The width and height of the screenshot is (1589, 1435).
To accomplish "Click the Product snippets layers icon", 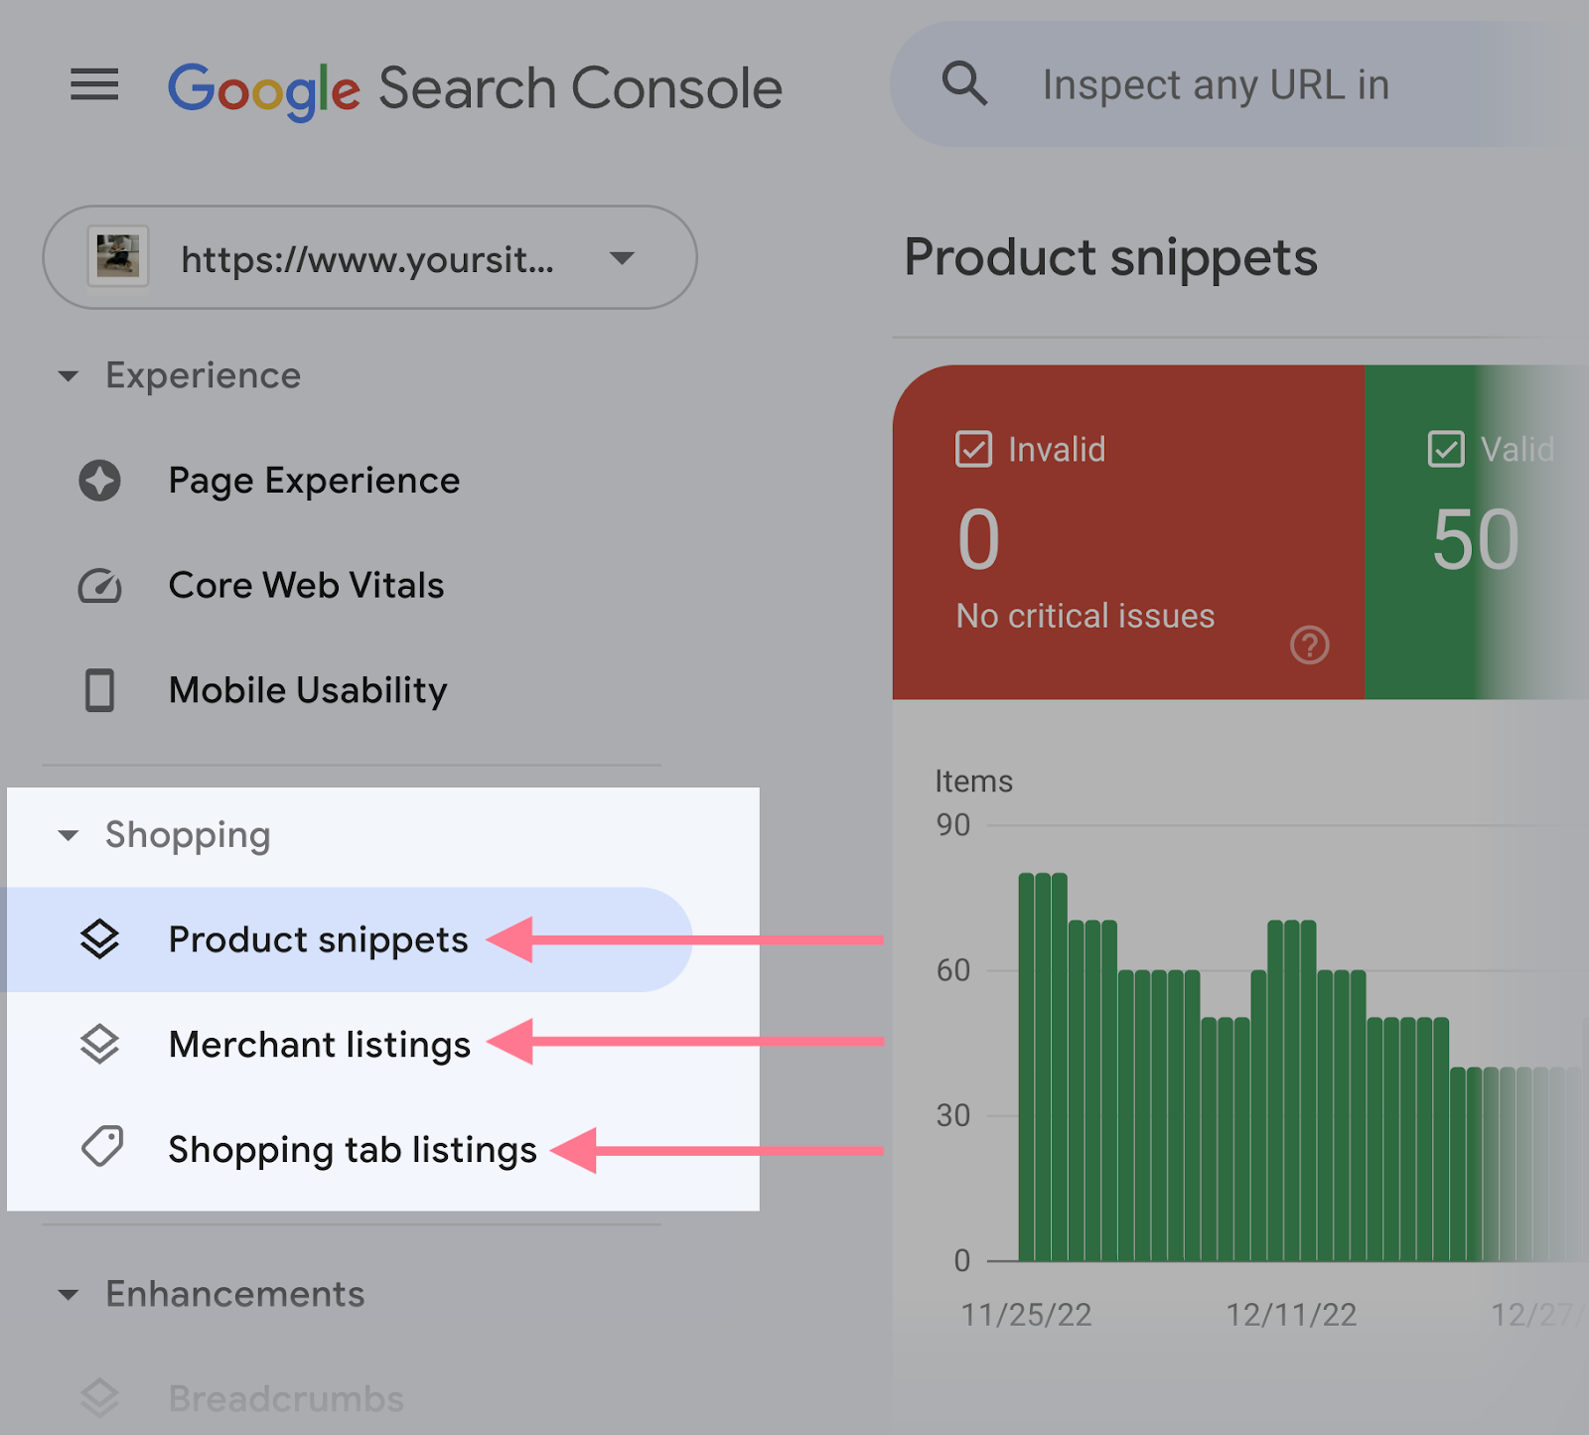I will 99,939.
